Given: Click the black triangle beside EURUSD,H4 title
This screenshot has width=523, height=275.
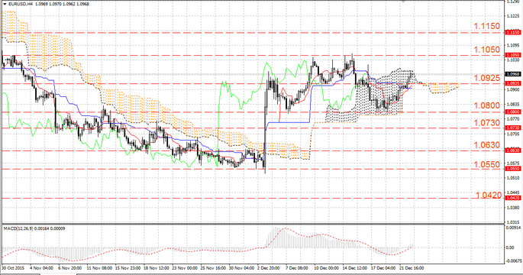Looking at the screenshot, I should tap(5, 4).
